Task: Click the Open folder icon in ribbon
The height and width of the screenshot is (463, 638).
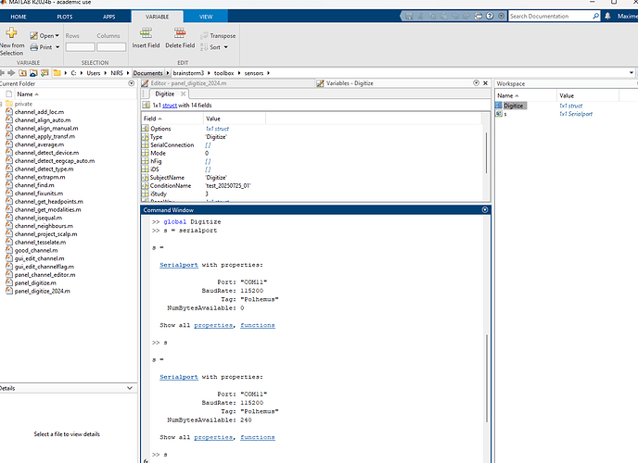Action: tap(33, 36)
